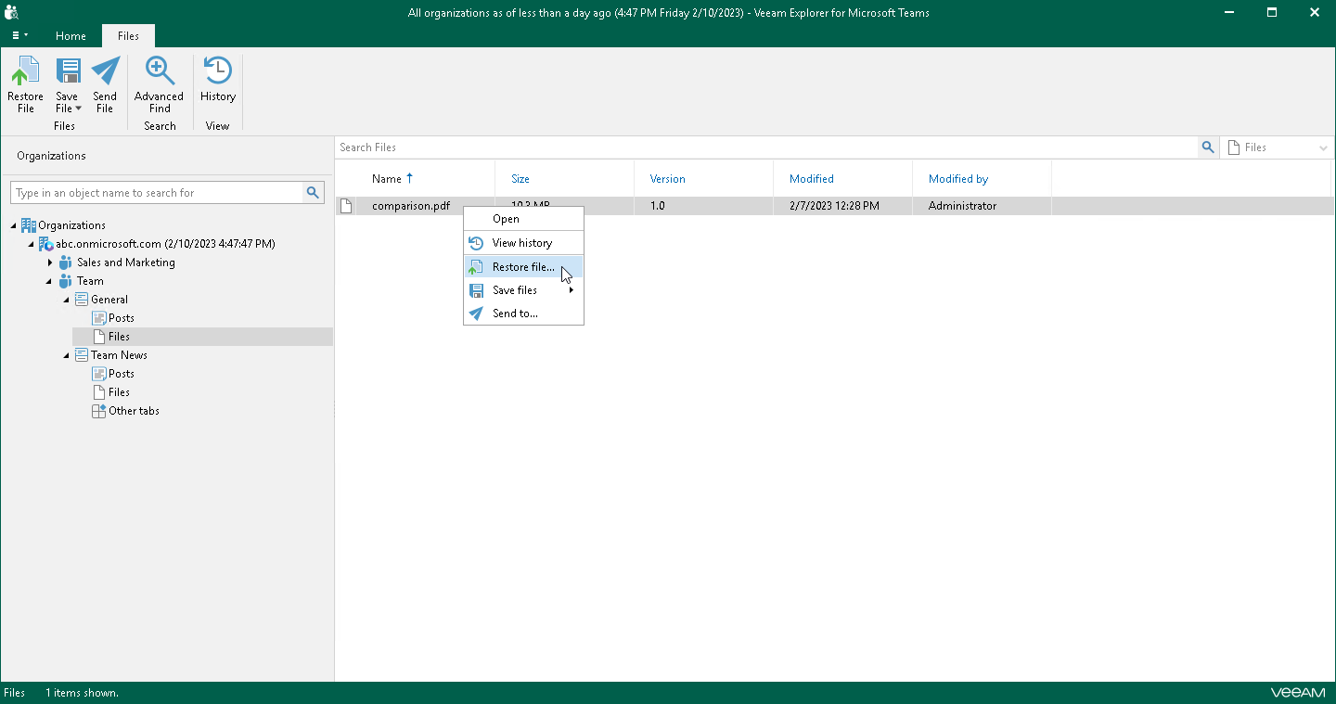Screen dimensions: 1336x704
Task: Select Posts under the General channel
Action: [x=122, y=318]
